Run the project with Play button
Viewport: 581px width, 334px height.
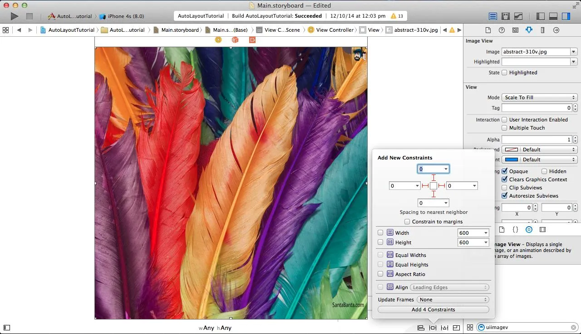coord(15,16)
